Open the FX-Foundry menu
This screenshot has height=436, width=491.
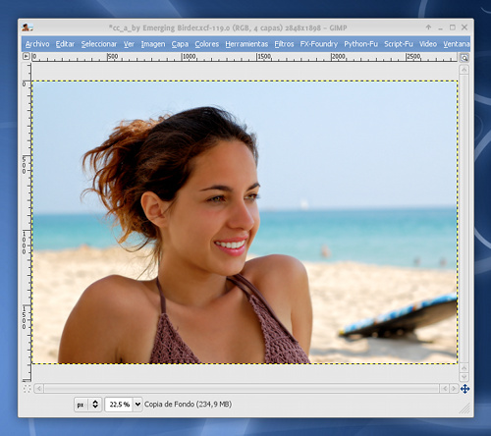pyautogui.click(x=319, y=44)
